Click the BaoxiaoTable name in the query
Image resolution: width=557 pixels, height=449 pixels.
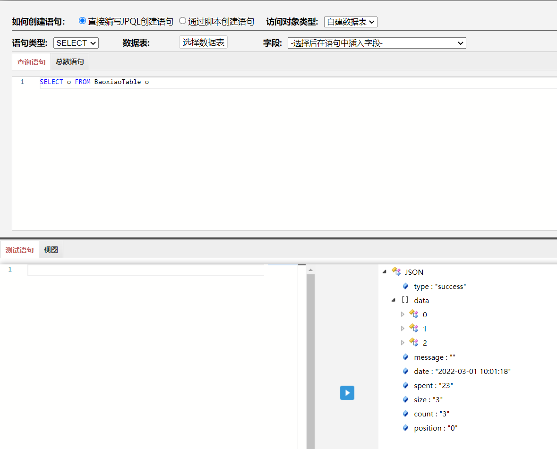click(x=118, y=82)
